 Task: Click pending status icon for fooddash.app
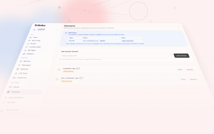[59, 70]
